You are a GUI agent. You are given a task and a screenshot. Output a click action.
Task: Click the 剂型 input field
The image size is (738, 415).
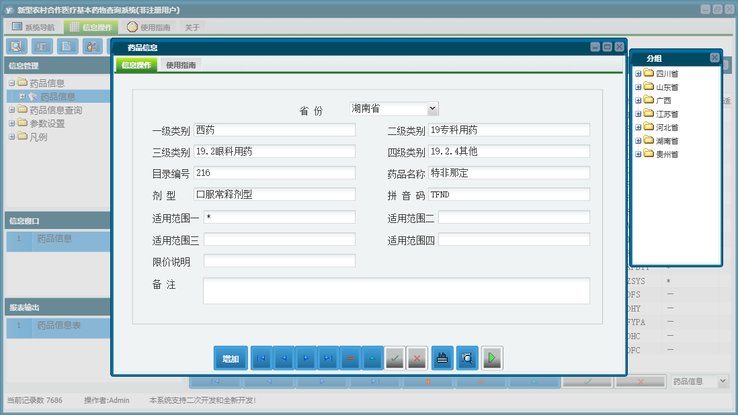click(274, 195)
